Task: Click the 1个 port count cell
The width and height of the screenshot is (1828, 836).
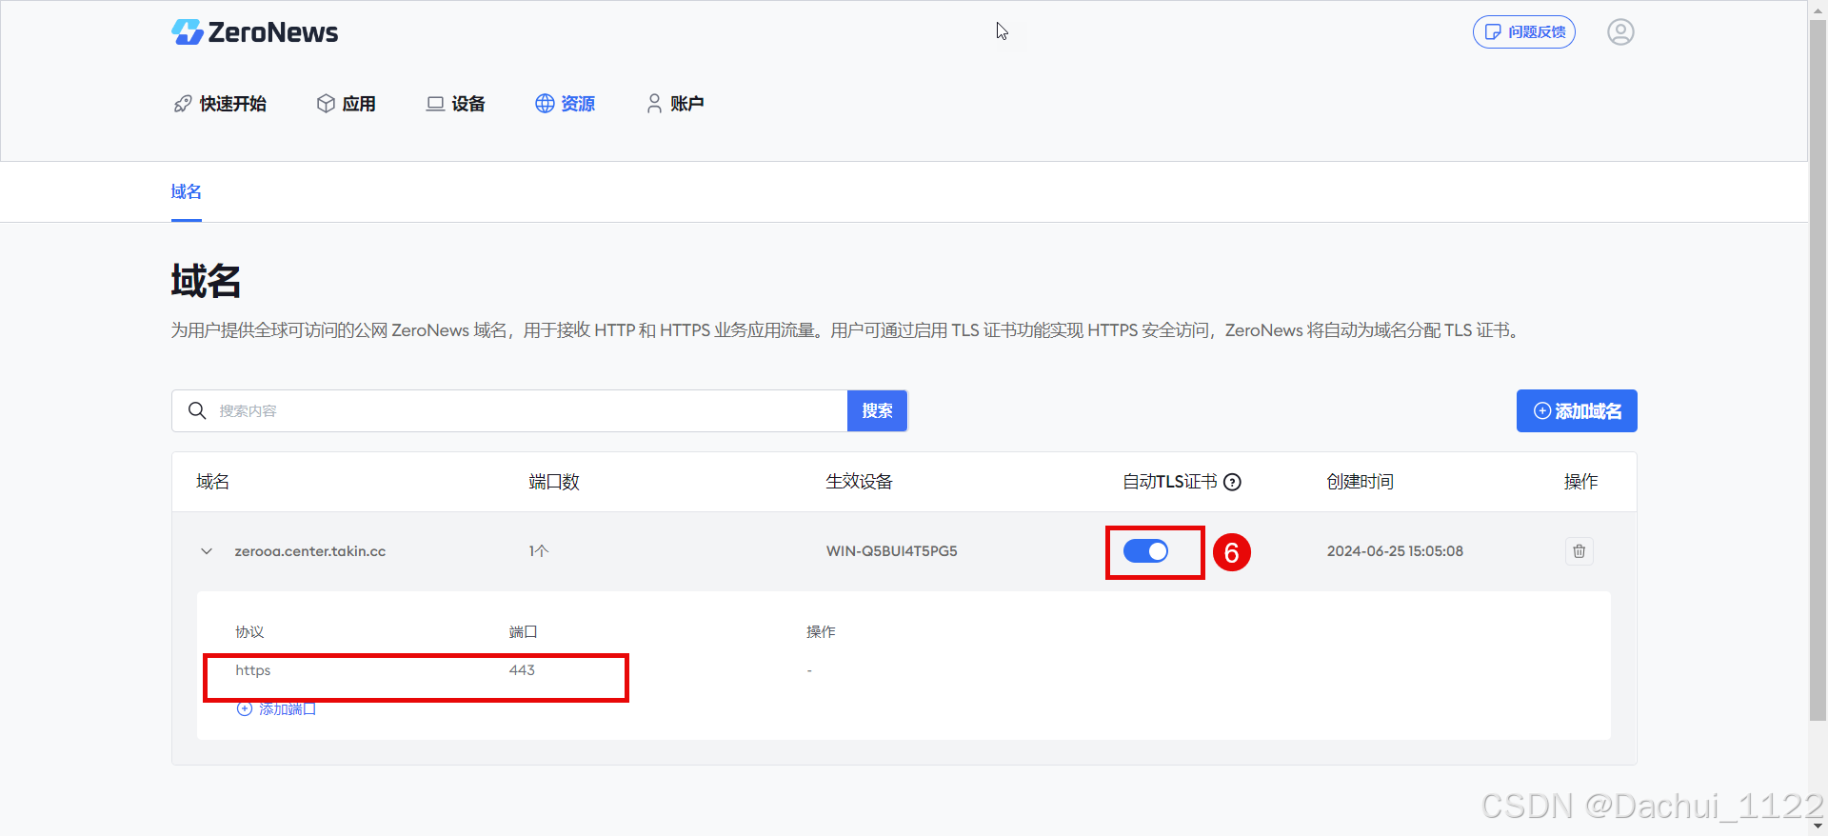Action: [539, 551]
